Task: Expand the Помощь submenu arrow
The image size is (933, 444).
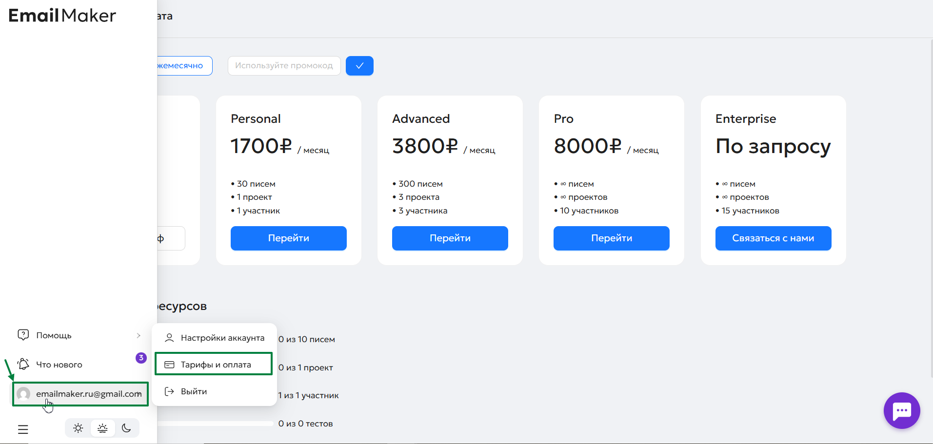Action: click(x=139, y=335)
